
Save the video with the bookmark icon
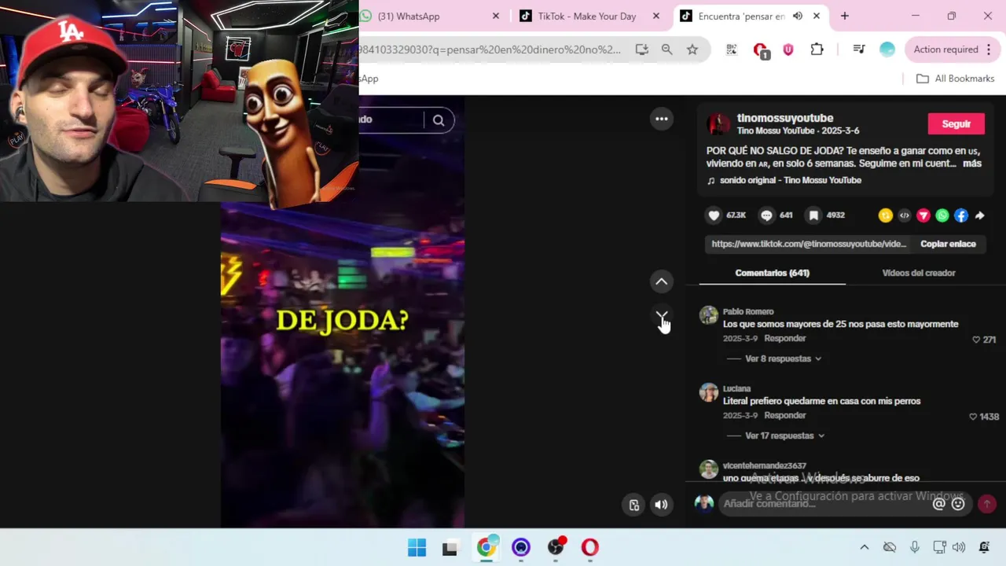(x=813, y=215)
